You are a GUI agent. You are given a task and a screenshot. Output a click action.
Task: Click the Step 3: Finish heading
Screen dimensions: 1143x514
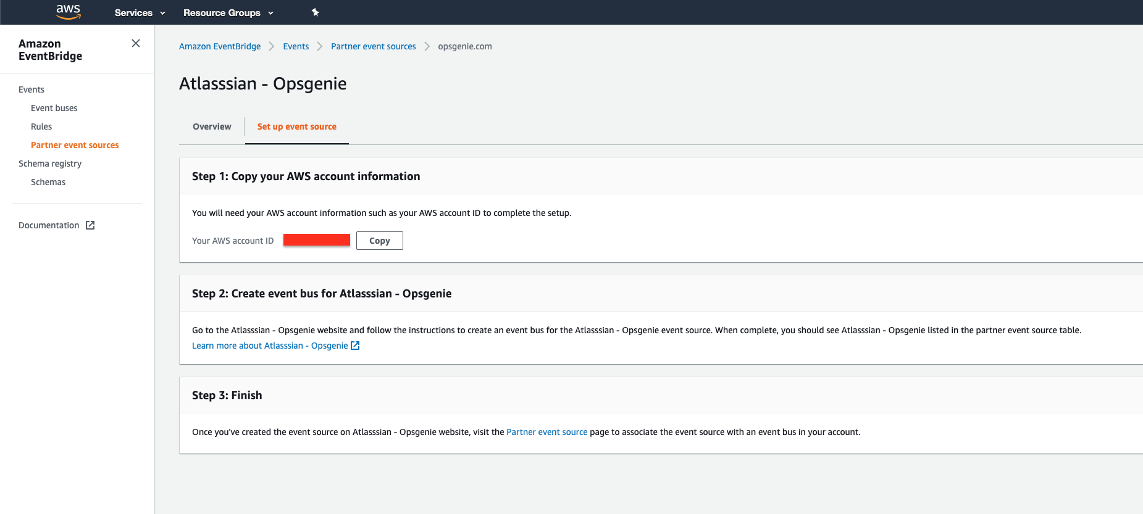point(227,396)
